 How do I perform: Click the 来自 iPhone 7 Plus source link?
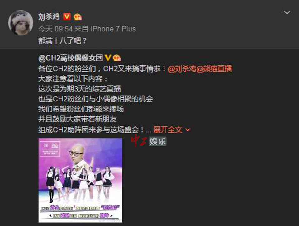tap(105, 29)
